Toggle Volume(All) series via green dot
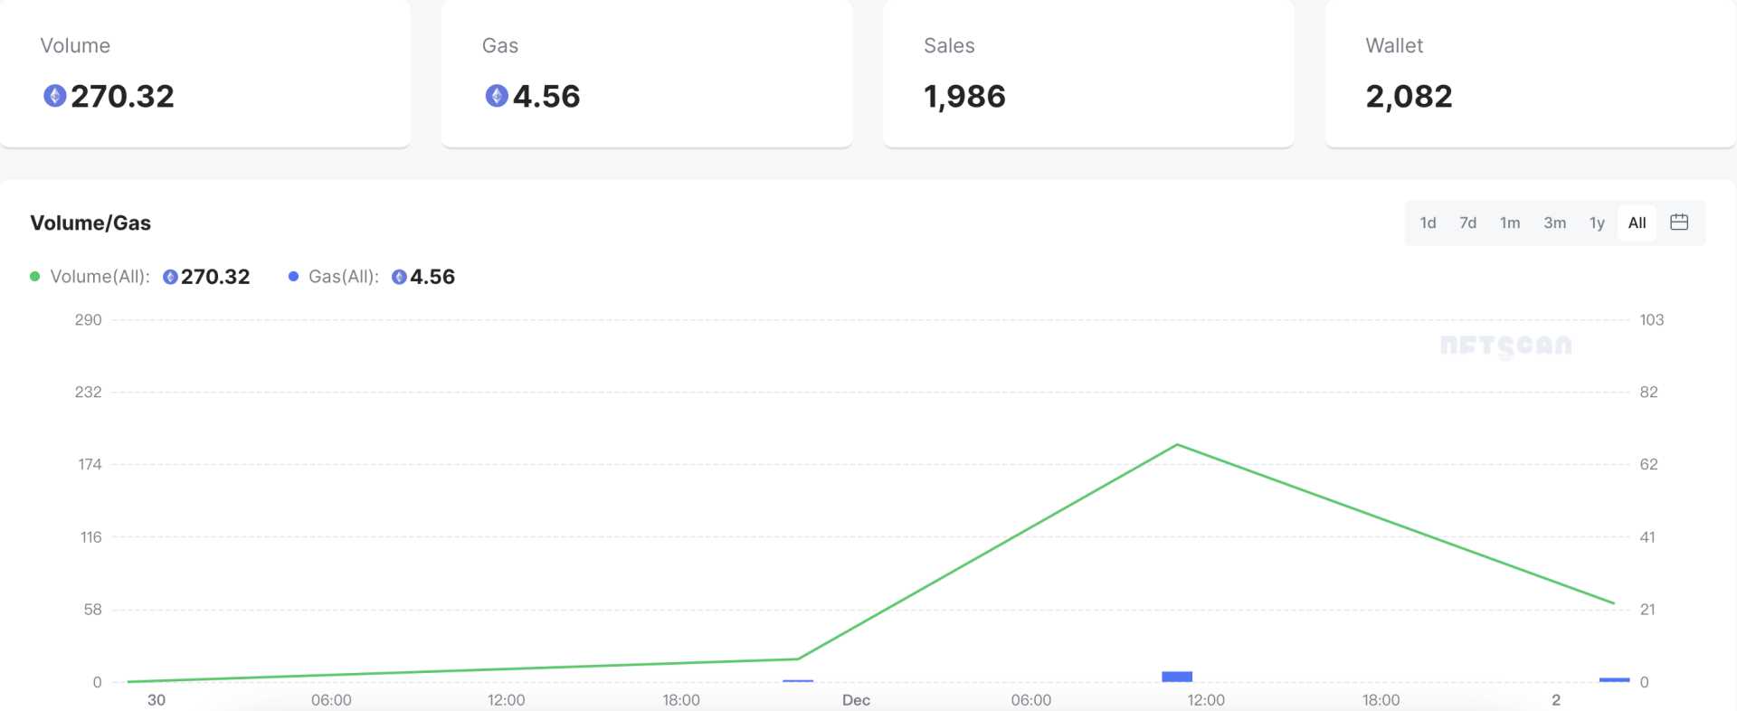Screen dimensions: 1737x711 tap(35, 277)
